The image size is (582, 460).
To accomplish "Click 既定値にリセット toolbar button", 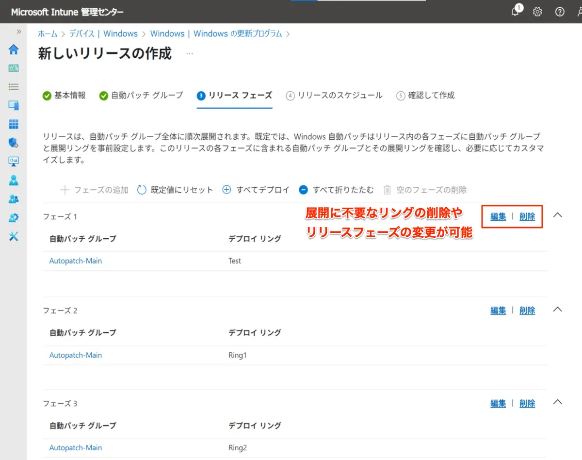I will (x=175, y=190).
